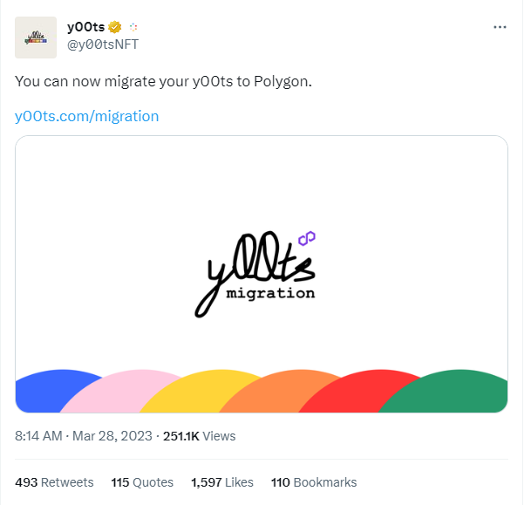Open the y00ts migration card image
524x505 pixels.
(262, 274)
